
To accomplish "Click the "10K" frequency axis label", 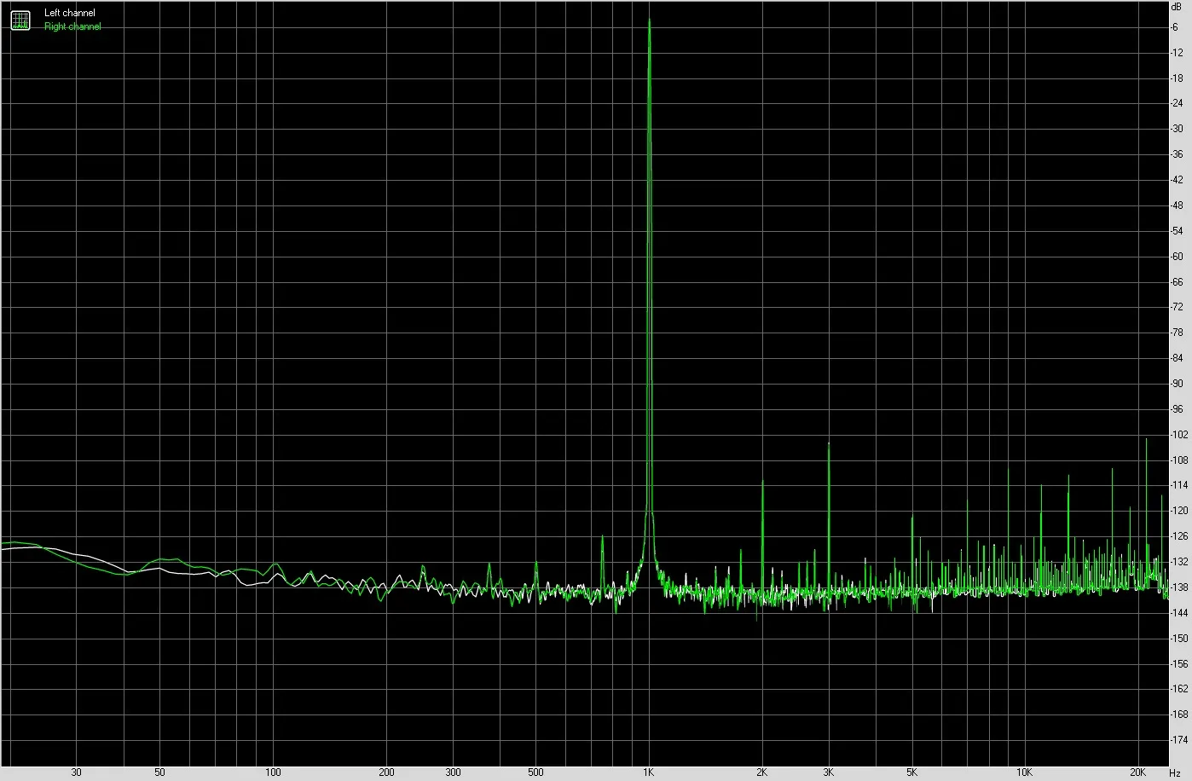I will (x=1025, y=772).
